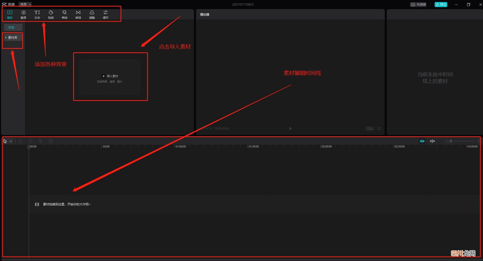This screenshot has height=261, width=483.
Task: Click the delete trash icon
Action: (51, 141)
